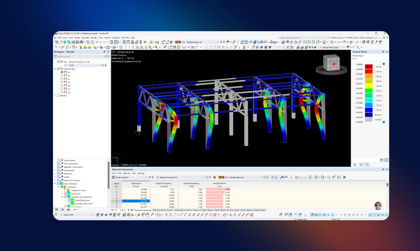Viewport: 420px width, 251px height.
Task: Toggle the Masses checkbox in Navigator
Action: (x=58, y=95)
